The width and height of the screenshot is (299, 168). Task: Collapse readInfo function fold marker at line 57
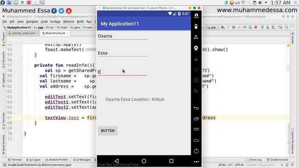[22, 65]
